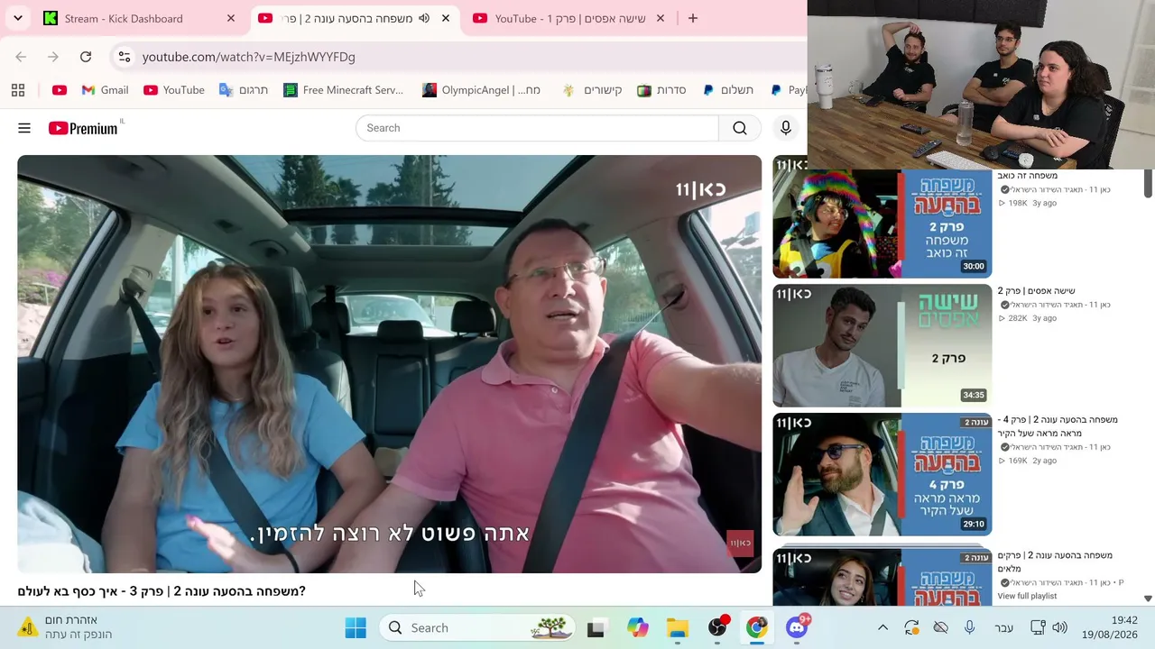
Task: Open the תשלום PayPal bookmark
Action: (x=728, y=90)
